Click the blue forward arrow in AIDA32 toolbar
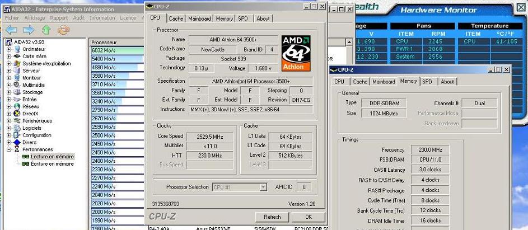 click(x=28, y=30)
